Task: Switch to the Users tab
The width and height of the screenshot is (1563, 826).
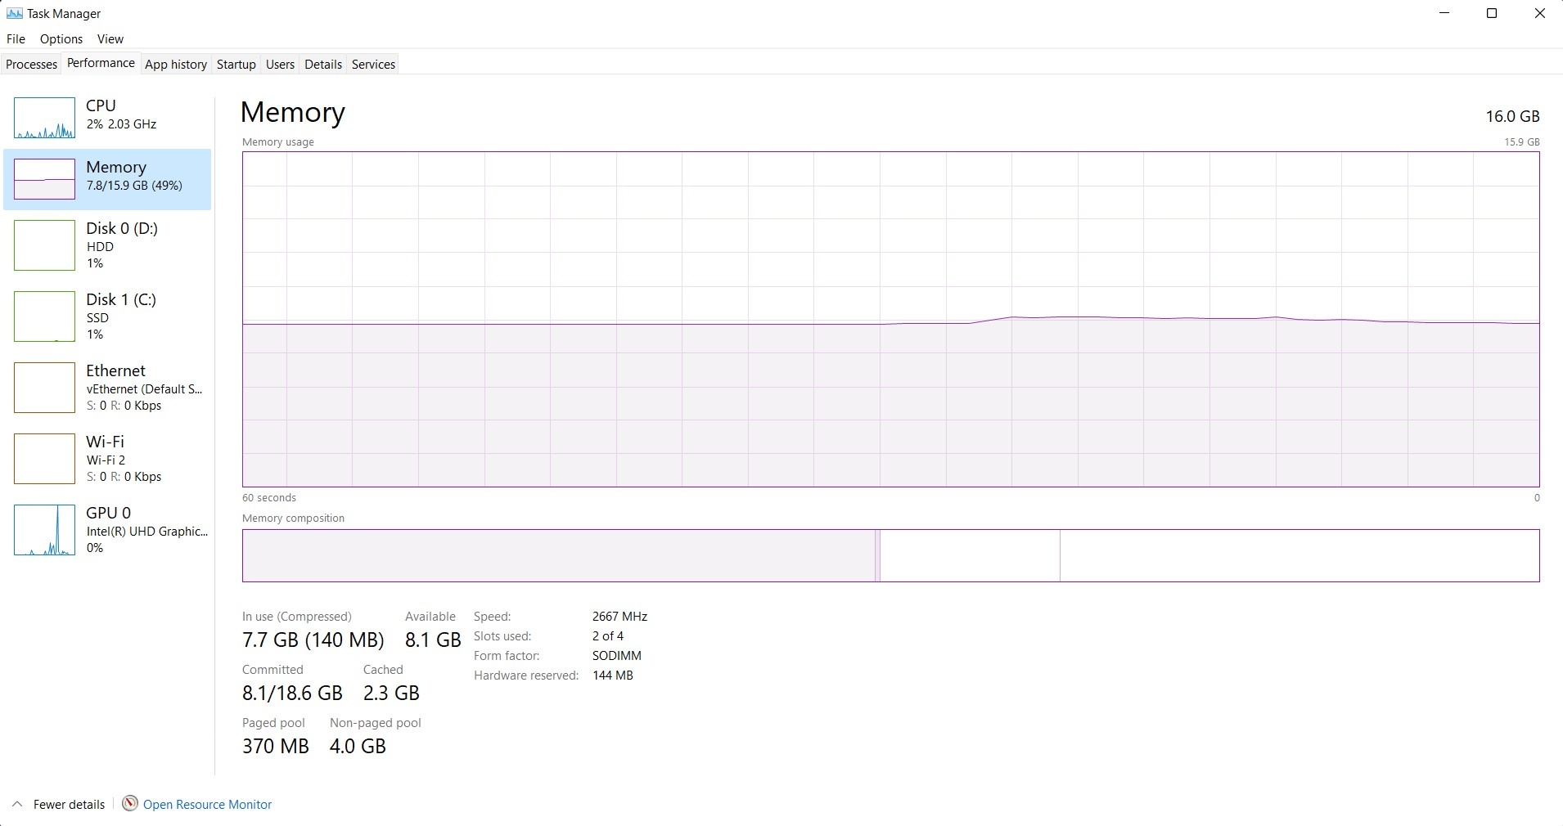Action: (279, 64)
